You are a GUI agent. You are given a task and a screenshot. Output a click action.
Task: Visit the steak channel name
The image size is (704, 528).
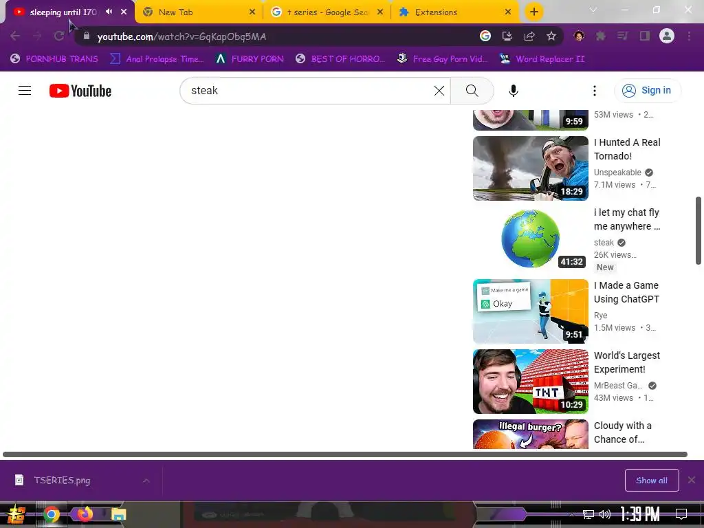click(x=604, y=243)
